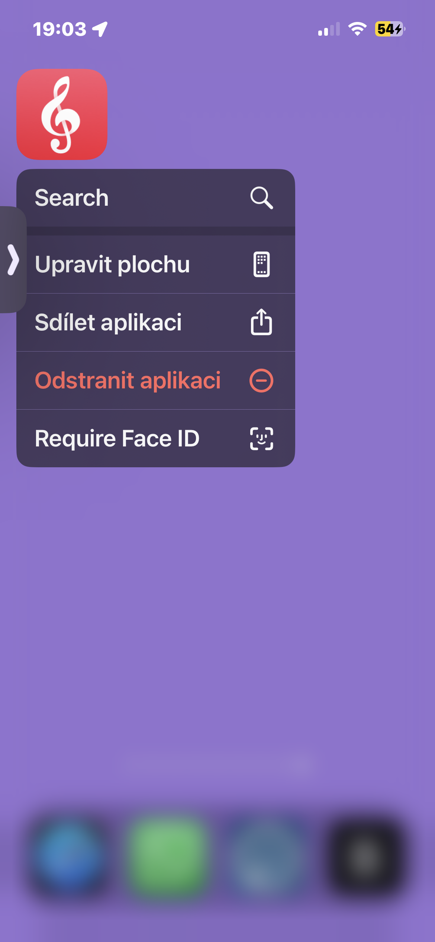Choose Upravit plochu from context menu
Screen dimensions: 435x942
(x=112, y=265)
